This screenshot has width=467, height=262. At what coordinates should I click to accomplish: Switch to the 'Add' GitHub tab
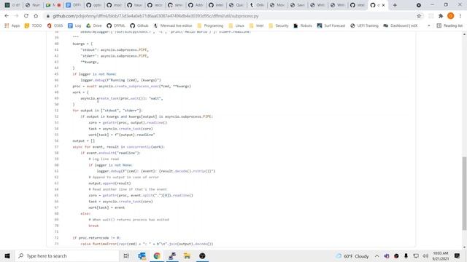195,5
